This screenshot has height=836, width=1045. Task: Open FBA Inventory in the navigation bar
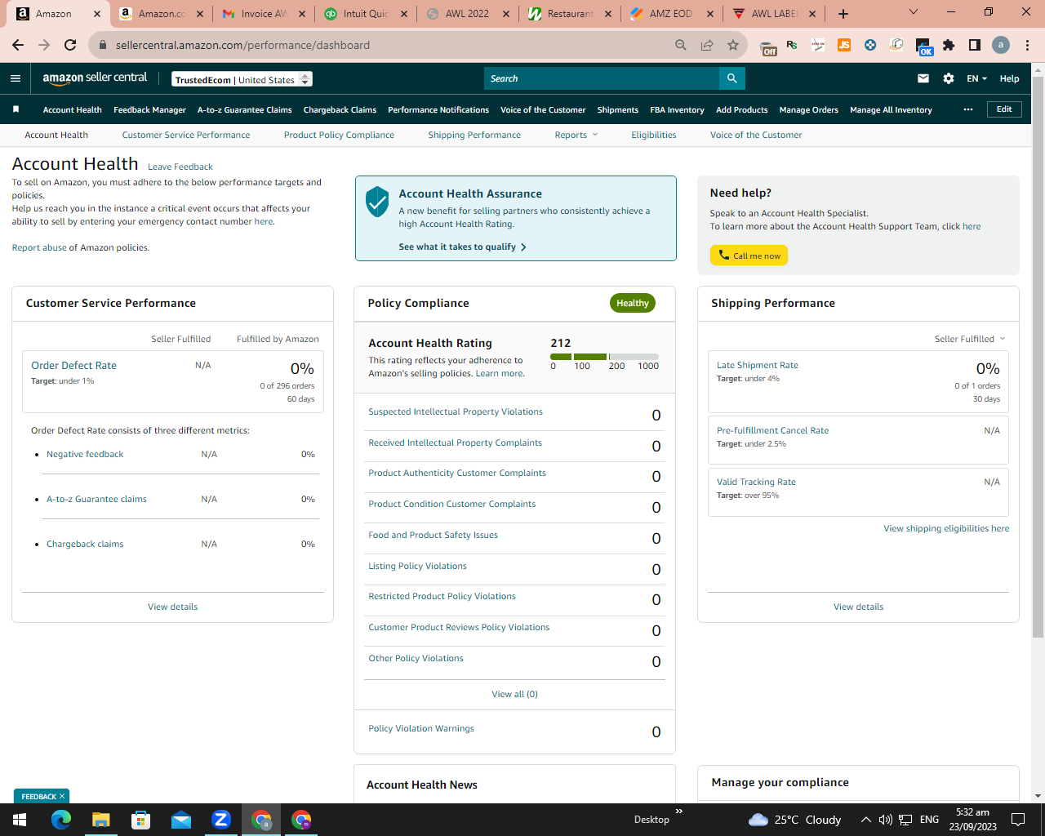coord(677,109)
